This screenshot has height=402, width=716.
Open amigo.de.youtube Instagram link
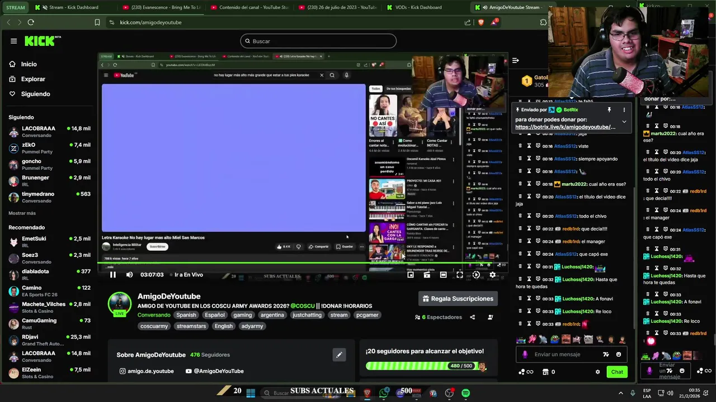pos(147,371)
